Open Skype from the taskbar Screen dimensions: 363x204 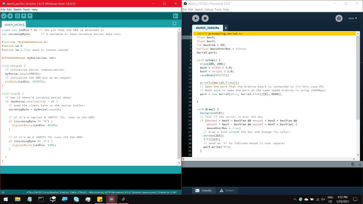[x=76, y=199]
